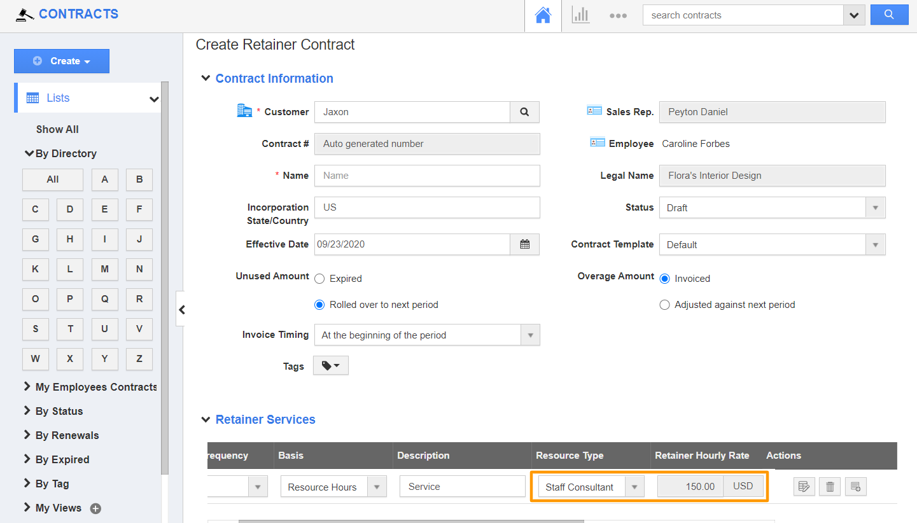Viewport: 917px width, 523px height.
Task: Open the reports bar-chart icon
Action: [x=580, y=15]
